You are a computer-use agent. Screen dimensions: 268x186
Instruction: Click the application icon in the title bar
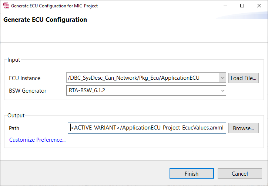click(6, 6)
